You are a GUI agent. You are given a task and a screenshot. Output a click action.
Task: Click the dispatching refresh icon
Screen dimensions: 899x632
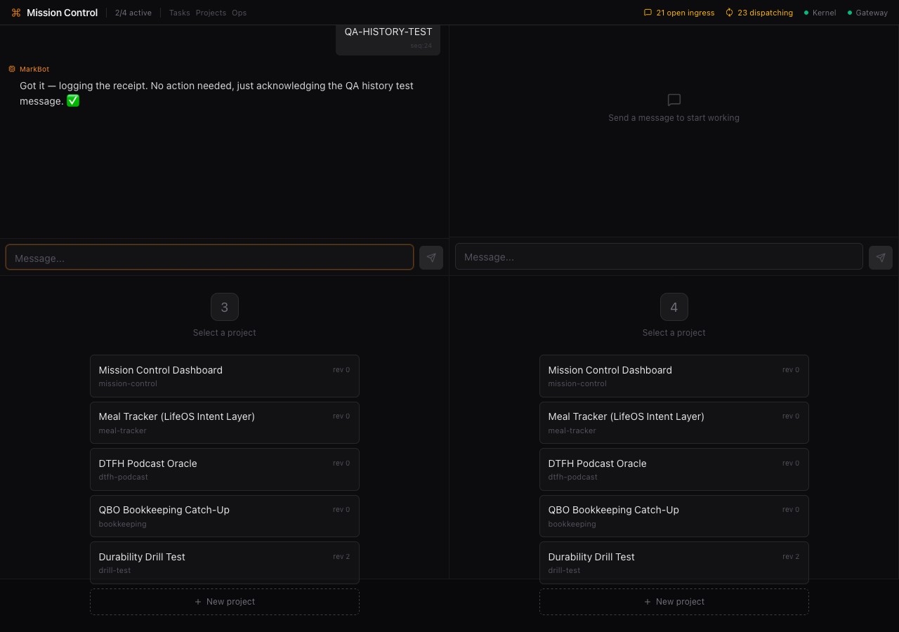pos(729,13)
